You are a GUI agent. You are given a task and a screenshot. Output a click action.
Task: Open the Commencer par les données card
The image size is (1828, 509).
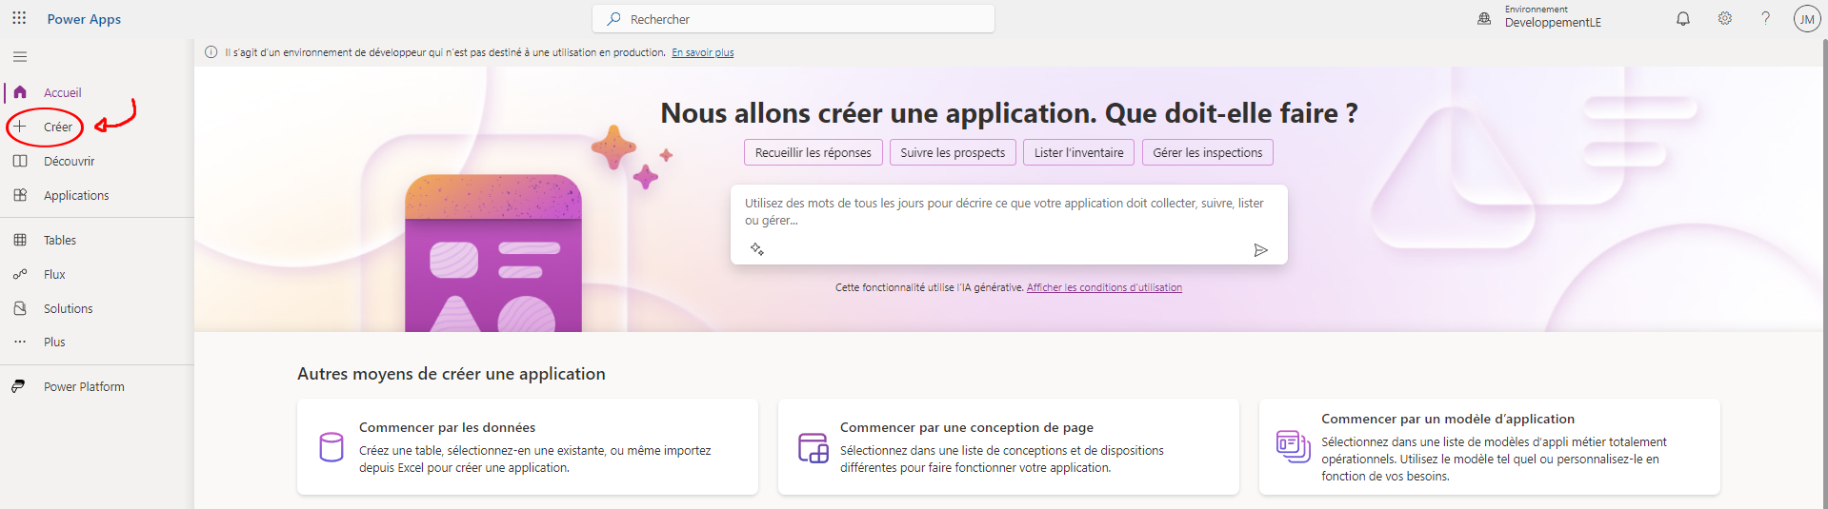[528, 447]
